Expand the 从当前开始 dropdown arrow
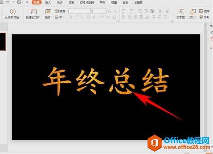 pyautogui.click(x=20, y=17)
